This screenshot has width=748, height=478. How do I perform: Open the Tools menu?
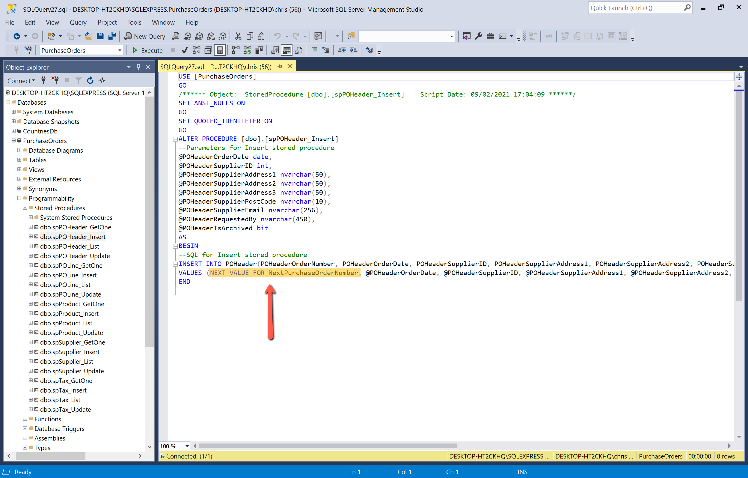click(x=134, y=22)
